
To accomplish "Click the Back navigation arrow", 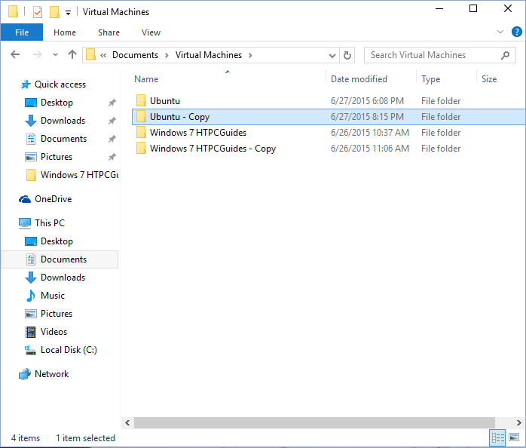I will [x=15, y=55].
